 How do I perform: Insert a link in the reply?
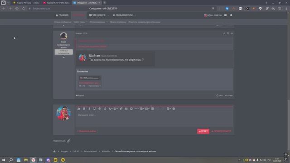121,109
